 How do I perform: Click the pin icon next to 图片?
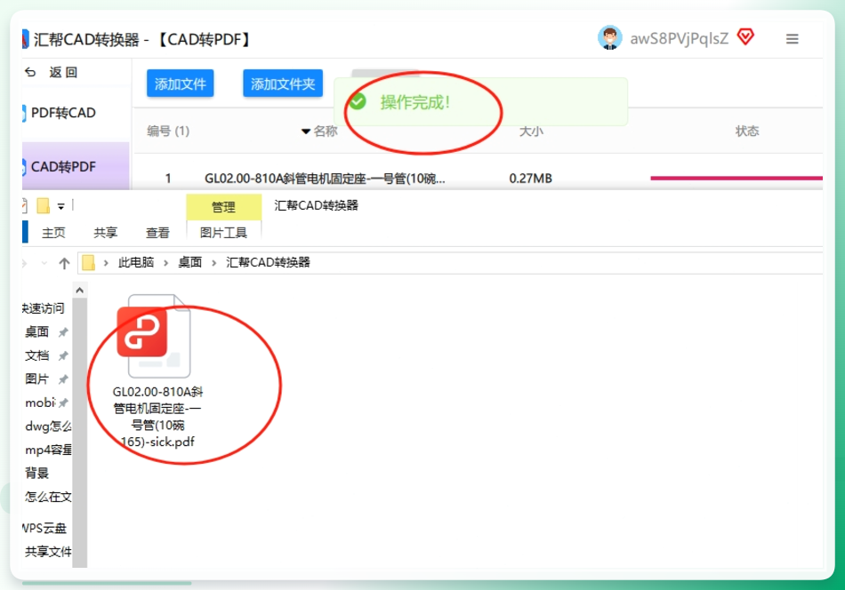[x=63, y=379]
